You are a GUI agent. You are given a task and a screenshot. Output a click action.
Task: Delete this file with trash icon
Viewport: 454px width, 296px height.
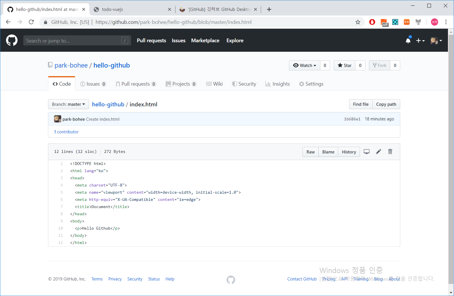390,152
